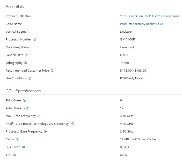
Task: Open Use Conditions help icon
Action: [30, 78]
